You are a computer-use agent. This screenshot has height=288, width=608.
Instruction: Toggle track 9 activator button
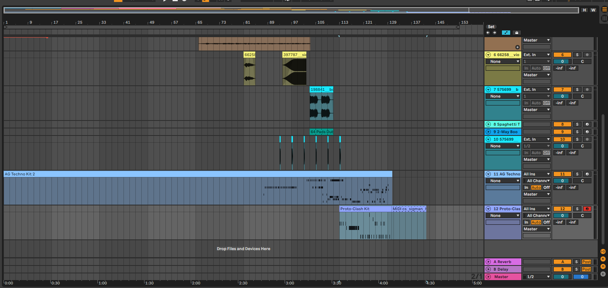(x=562, y=132)
